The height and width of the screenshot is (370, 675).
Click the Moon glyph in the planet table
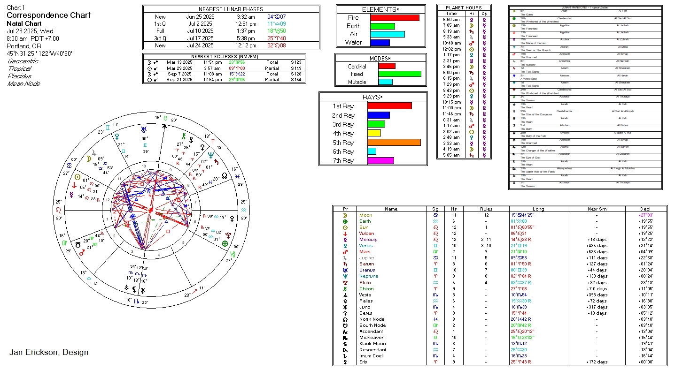pyautogui.click(x=345, y=215)
